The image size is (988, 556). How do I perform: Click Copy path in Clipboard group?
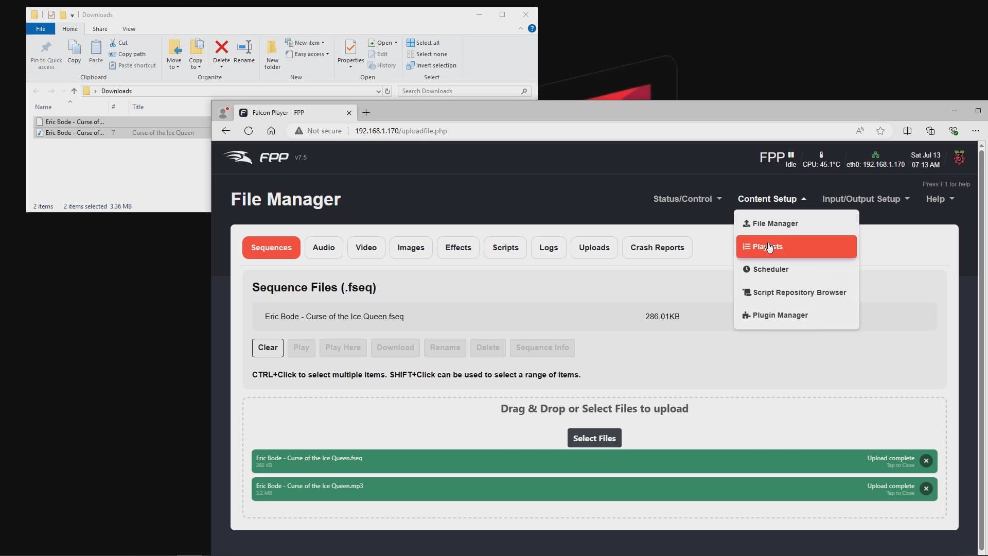click(x=127, y=54)
